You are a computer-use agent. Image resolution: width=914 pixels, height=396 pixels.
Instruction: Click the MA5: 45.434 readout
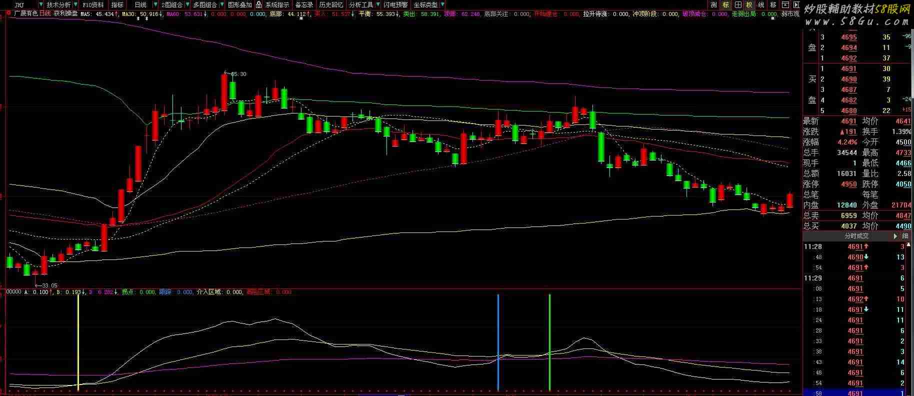[x=99, y=14]
